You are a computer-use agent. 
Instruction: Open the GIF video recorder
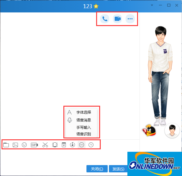pyautogui.click(x=35, y=145)
